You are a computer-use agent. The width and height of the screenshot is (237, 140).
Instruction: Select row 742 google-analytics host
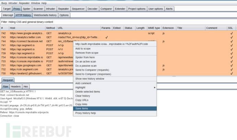point(27,33)
